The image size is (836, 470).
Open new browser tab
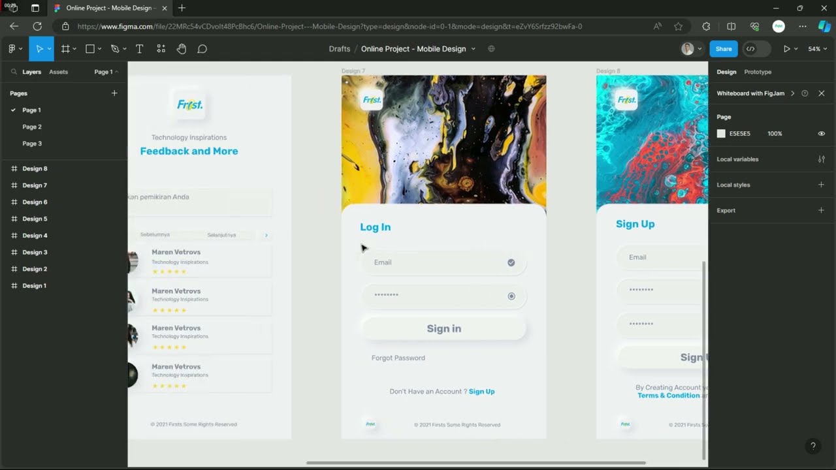pos(182,8)
